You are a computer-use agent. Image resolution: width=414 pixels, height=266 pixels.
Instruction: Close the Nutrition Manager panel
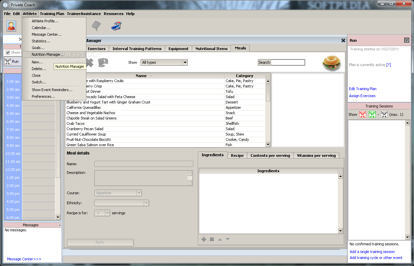point(343,40)
